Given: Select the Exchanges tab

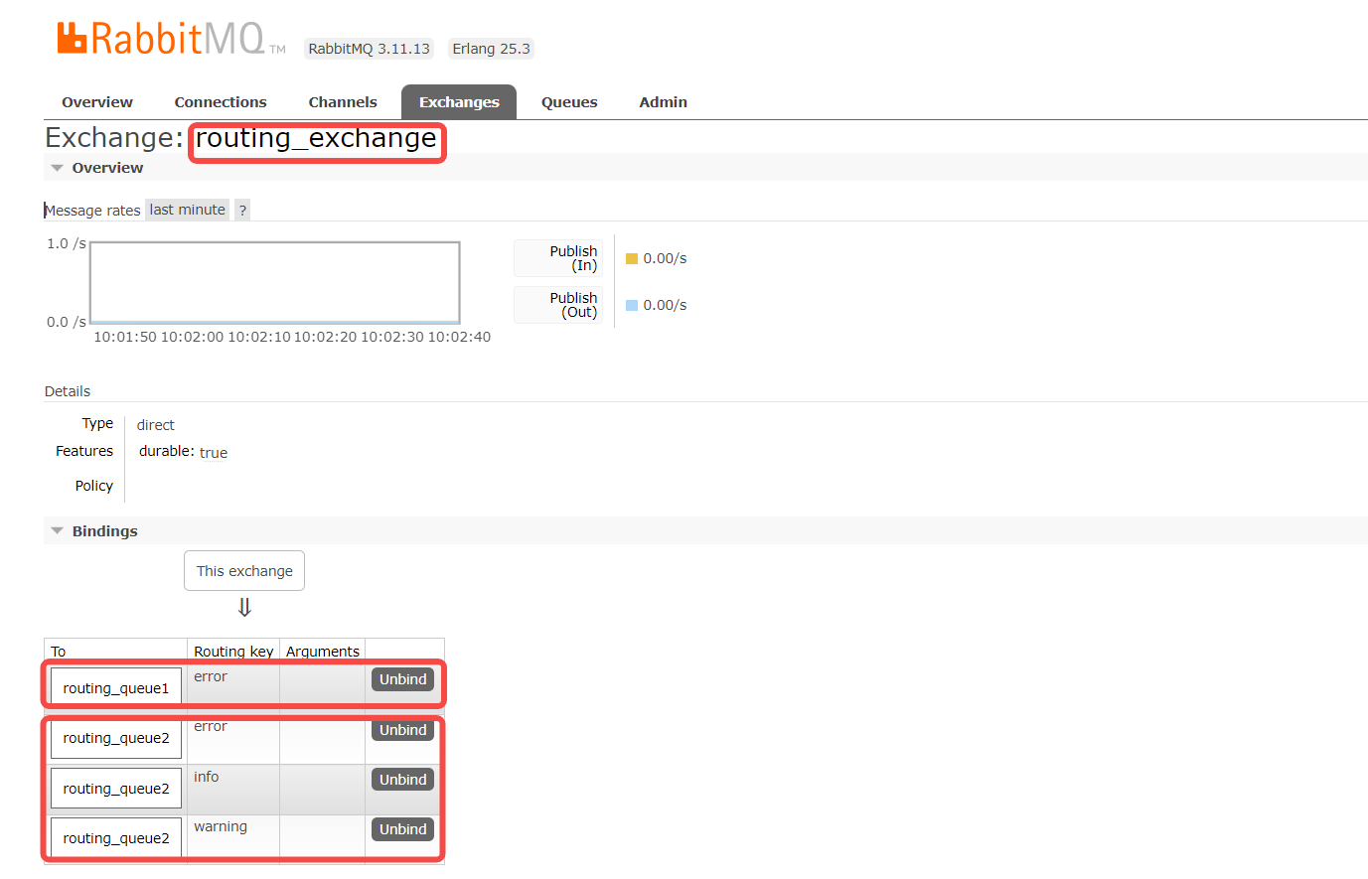Looking at the screenshot, I should [x=459, y=102].
